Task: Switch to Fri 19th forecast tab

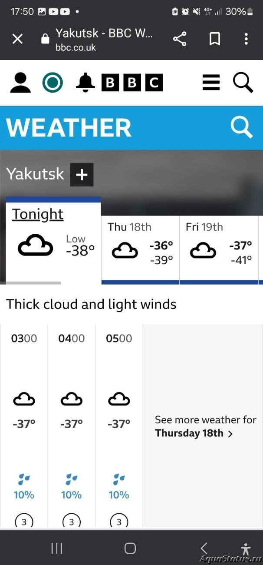Action: tap(219, 250)
